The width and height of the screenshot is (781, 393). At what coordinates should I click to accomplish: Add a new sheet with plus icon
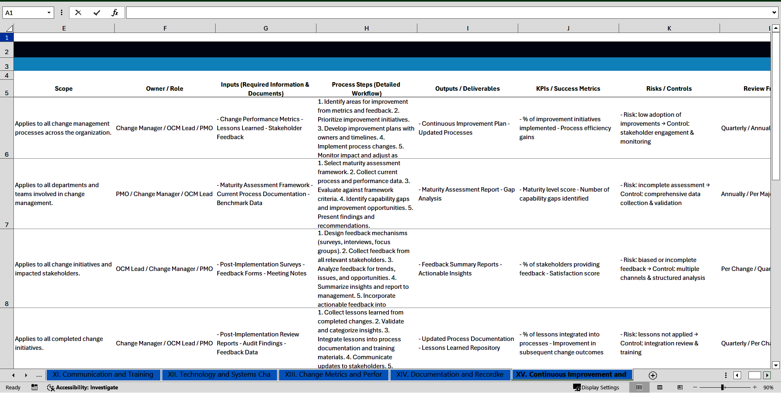[653, 376]
